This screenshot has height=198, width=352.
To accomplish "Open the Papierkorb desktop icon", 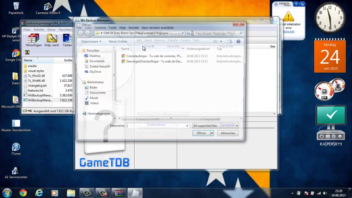I will (16, 8).
